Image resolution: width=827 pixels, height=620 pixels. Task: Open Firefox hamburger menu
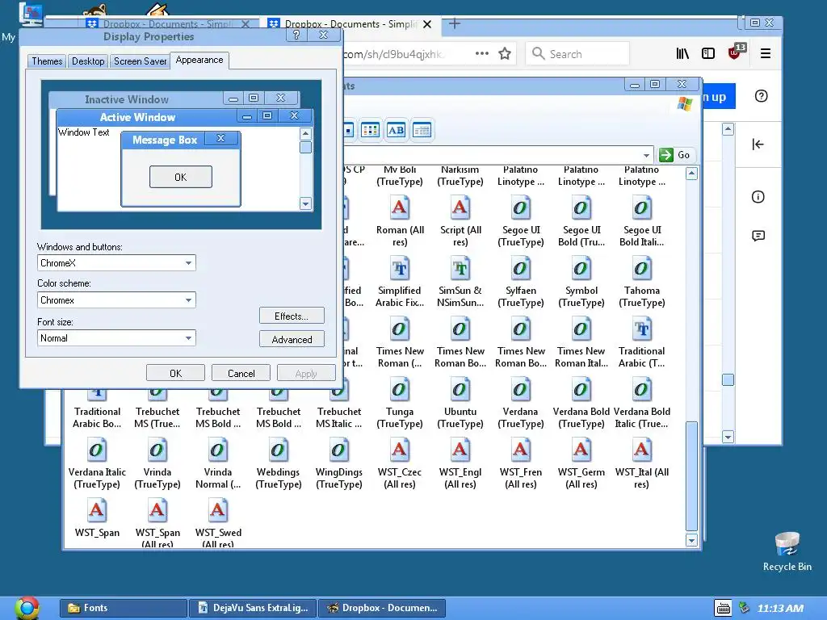[766, 53]
